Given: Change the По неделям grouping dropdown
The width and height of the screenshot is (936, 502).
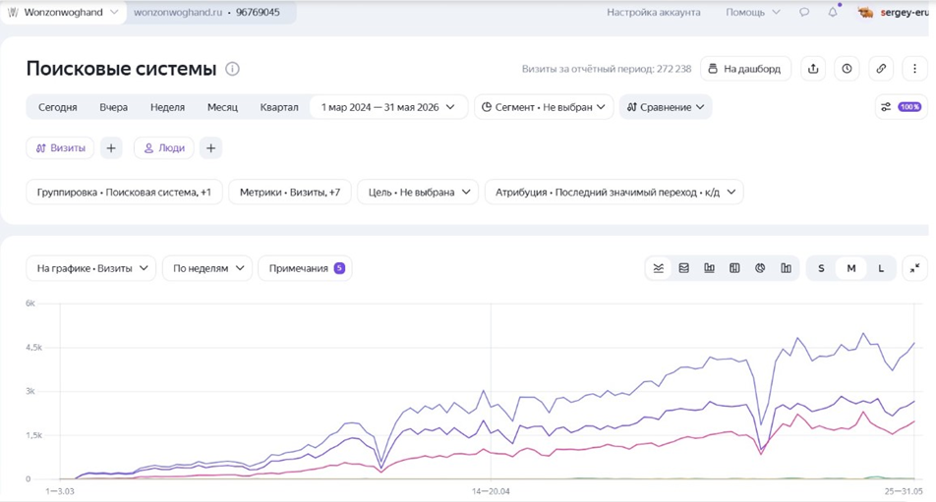Looking at the screenshot, I should point(207,268).
